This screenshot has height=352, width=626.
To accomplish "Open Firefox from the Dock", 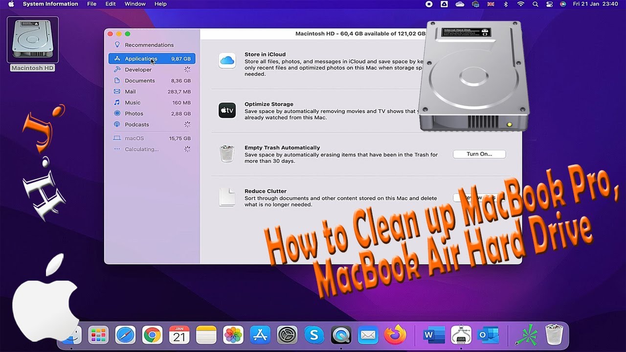I will [395, 334].
